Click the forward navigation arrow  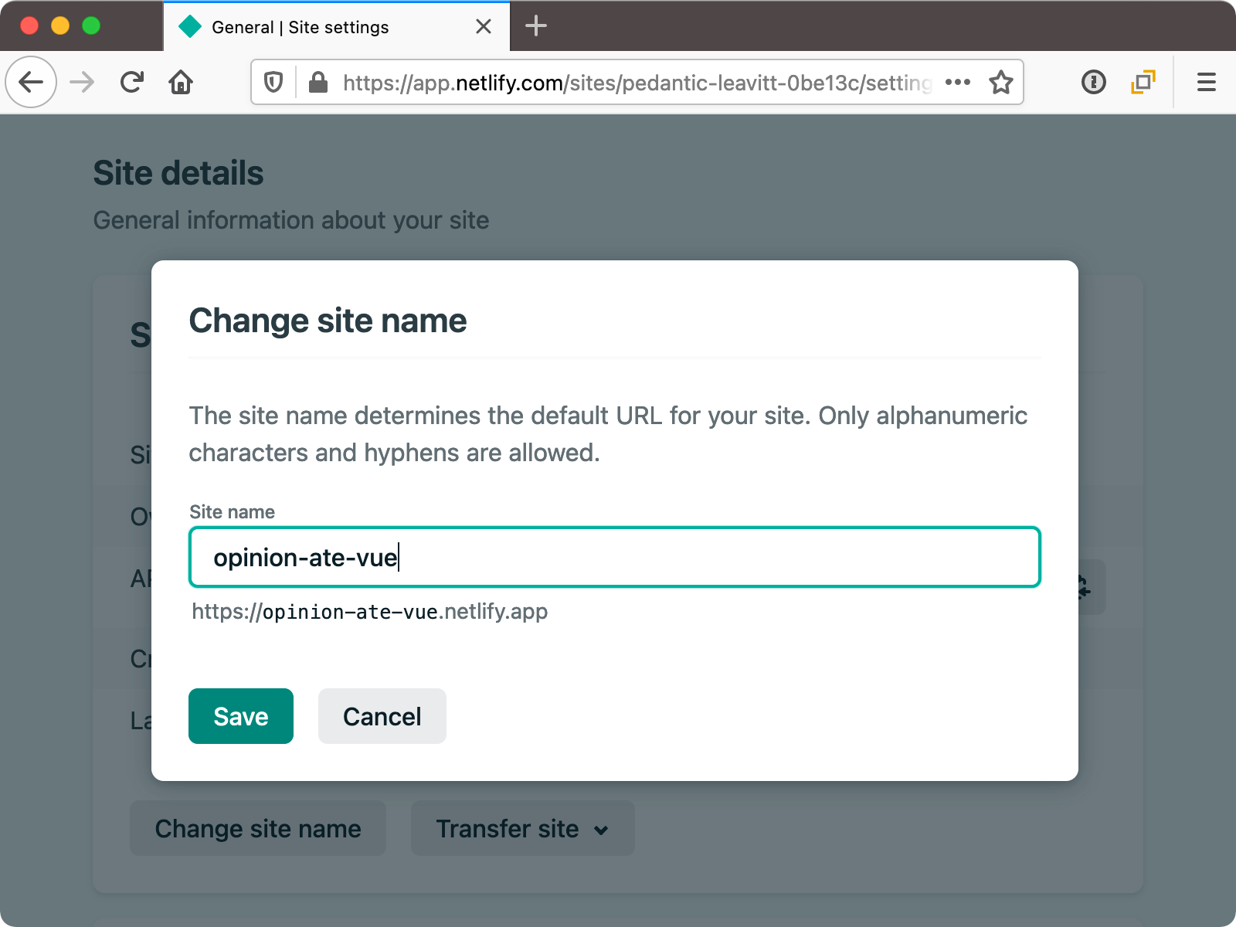click(82, 82)
